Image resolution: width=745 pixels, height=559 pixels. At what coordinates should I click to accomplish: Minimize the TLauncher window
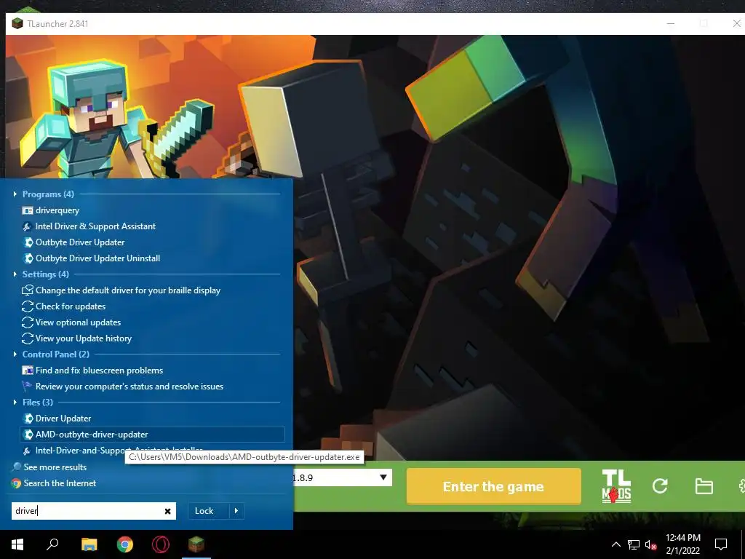[x=670, y=23]
